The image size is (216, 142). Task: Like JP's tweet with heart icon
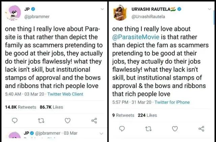(67, 121)
